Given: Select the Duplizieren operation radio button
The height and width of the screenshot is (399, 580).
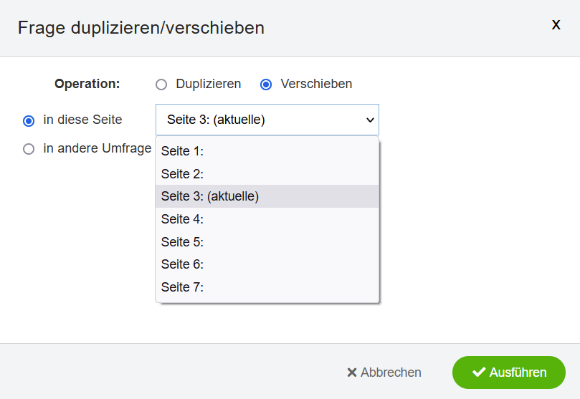Looking at the screenshot, I should (161, 85).
